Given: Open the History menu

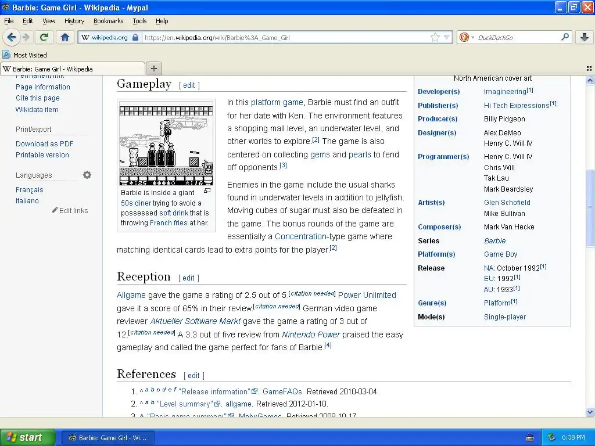Looking at the screenshot, I should click(74, 21).
